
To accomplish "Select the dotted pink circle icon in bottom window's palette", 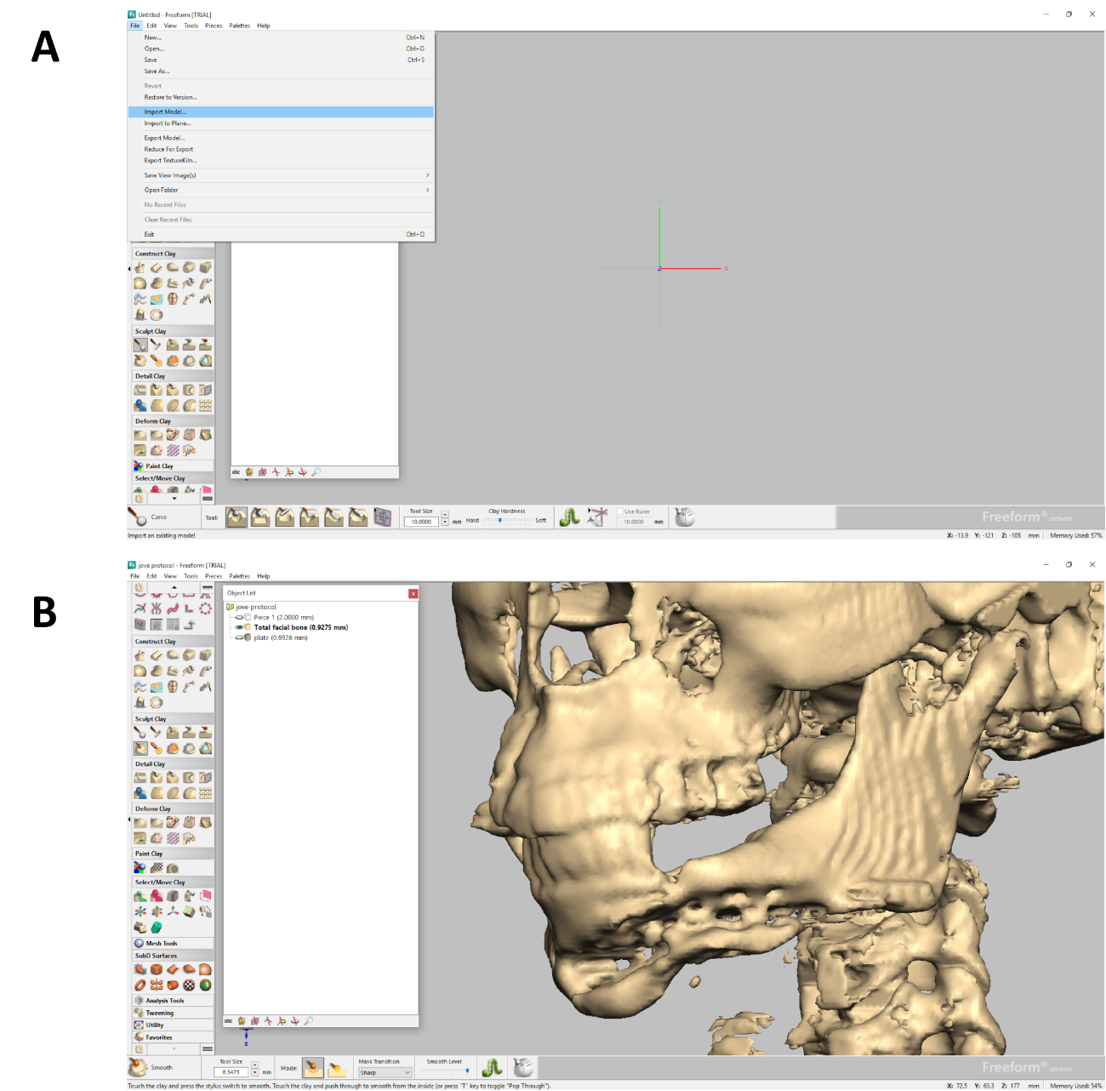I will 205,608.
